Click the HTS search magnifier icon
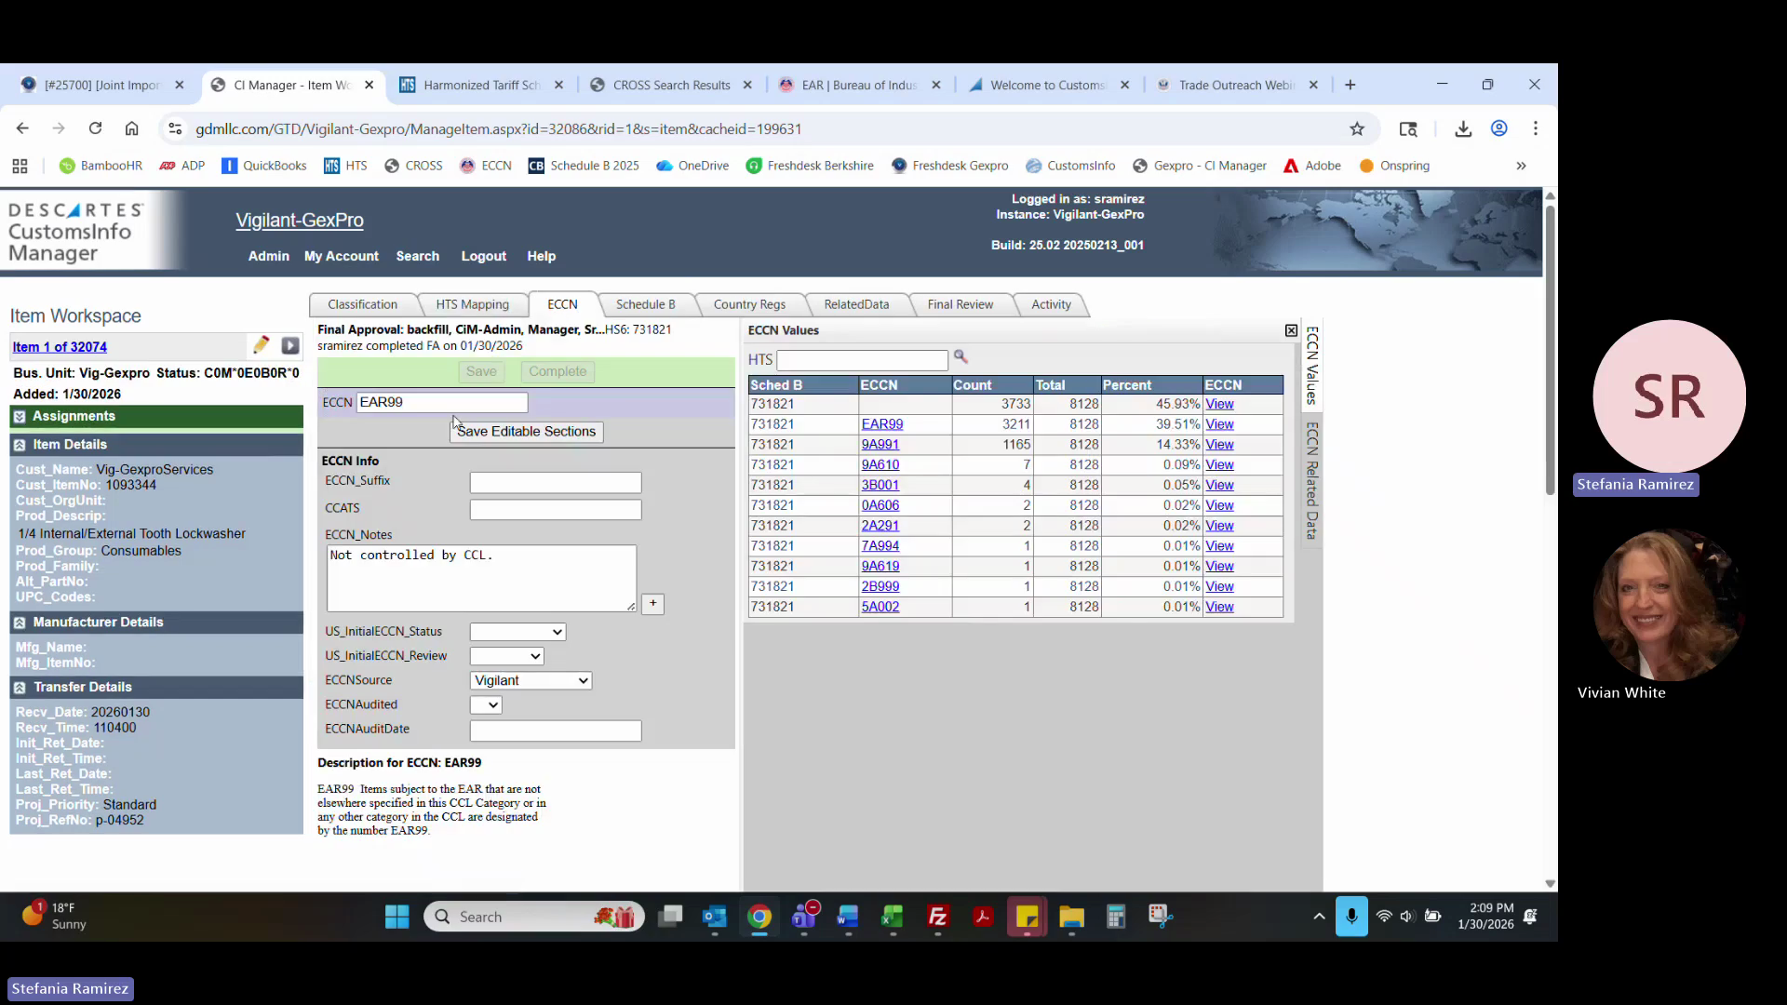This screenshot has height=1005, width=1787. tap(961, 357)
